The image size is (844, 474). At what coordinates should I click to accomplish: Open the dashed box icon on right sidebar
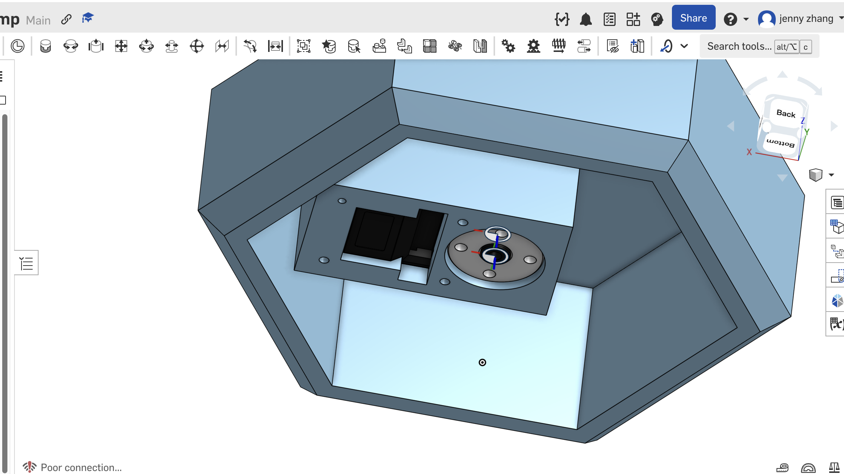point(837,276)
